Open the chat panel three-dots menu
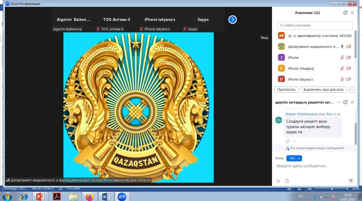Image resolution: width=362 pixels, height=201 pixels. tap(338, 102)
